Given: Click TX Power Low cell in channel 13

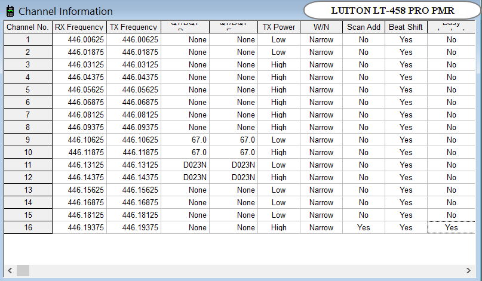Looking at the screenshot, I should (x=279, y=190).
